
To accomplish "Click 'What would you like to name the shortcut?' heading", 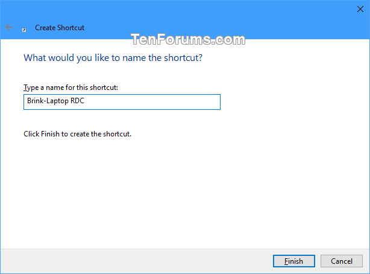I will point(113,58).
